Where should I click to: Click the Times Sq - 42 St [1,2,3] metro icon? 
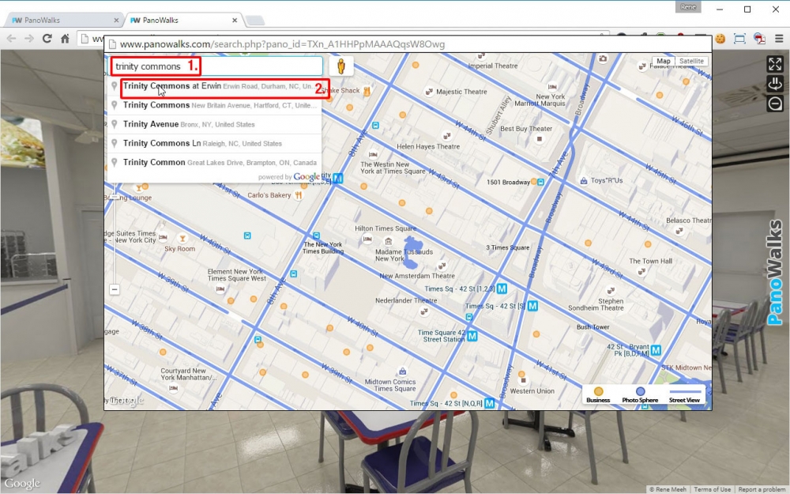coord(502,288)
